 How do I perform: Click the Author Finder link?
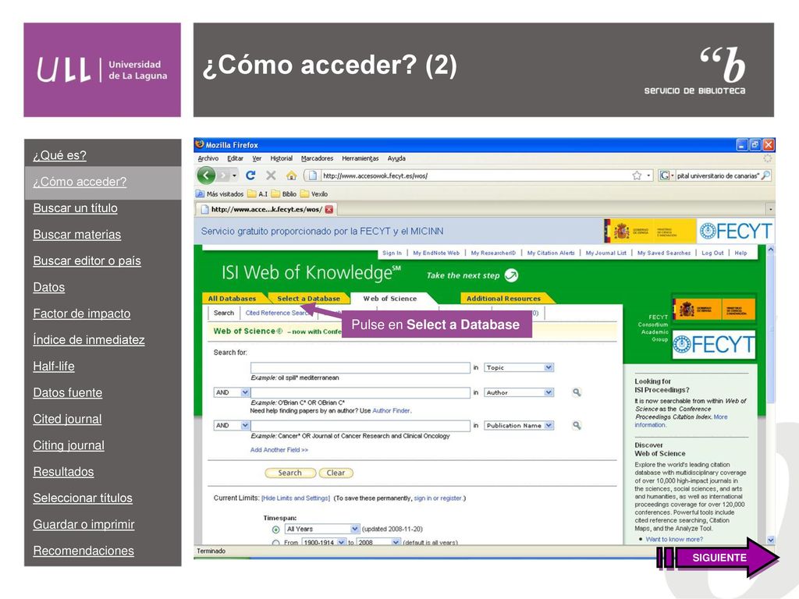coord(391,410)
